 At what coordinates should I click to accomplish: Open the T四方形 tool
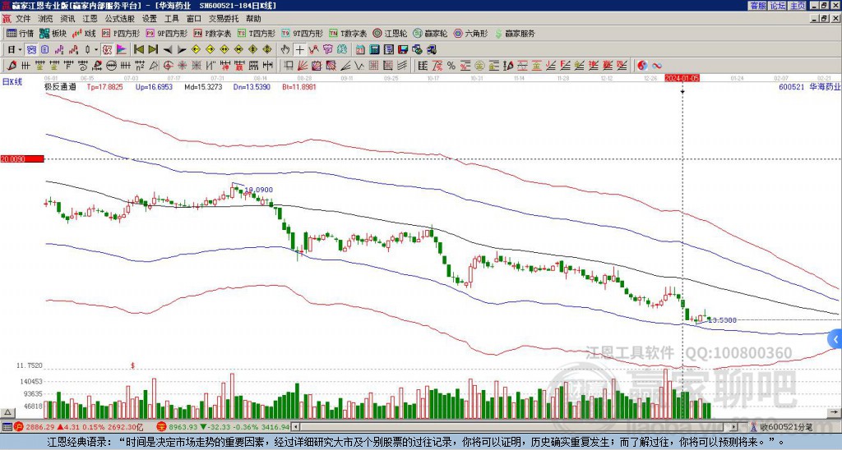coord(257,33)
